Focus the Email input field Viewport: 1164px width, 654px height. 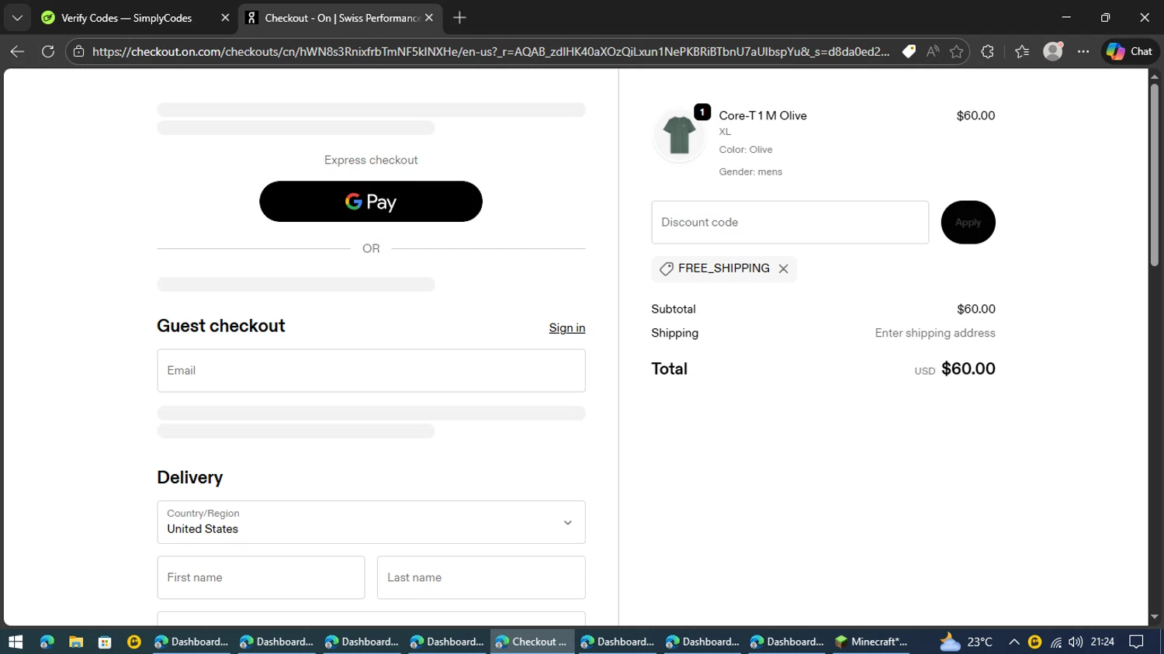click(x=371, y=370)
